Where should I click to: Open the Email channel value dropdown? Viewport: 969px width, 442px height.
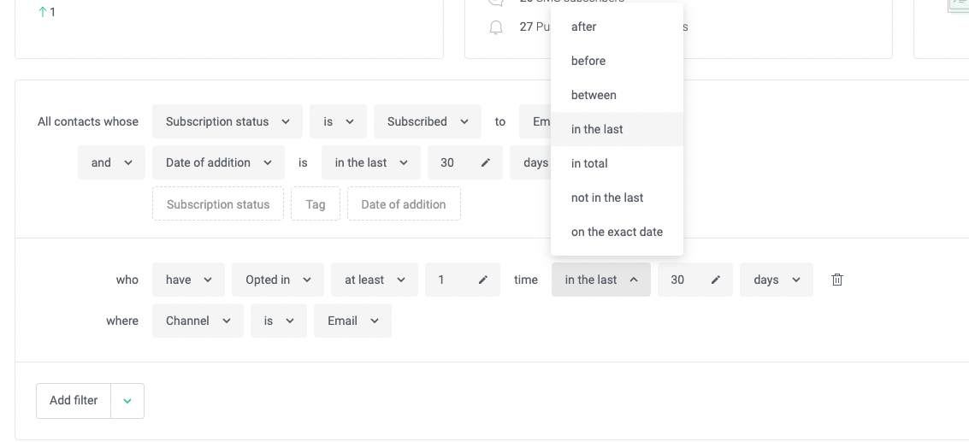pos(352,321)
